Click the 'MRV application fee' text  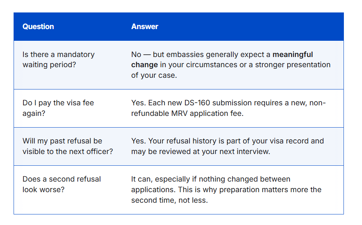[x=207, y=113]
